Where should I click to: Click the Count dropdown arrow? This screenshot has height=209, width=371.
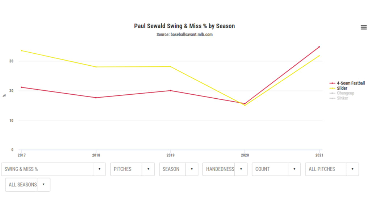pyautogui.click(x=294, y=169)
